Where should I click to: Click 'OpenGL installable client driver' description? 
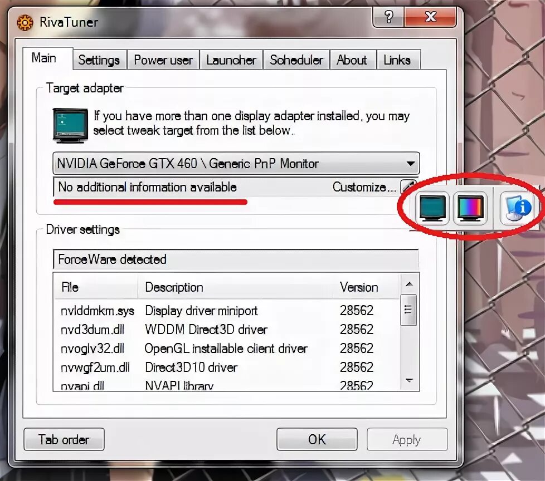click(x=226, y=349)
